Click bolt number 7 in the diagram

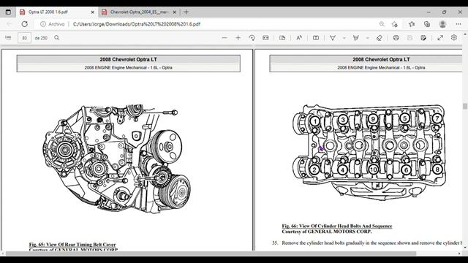click(x=437, y=118)
